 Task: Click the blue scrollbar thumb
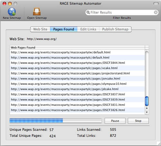point(147,101)
